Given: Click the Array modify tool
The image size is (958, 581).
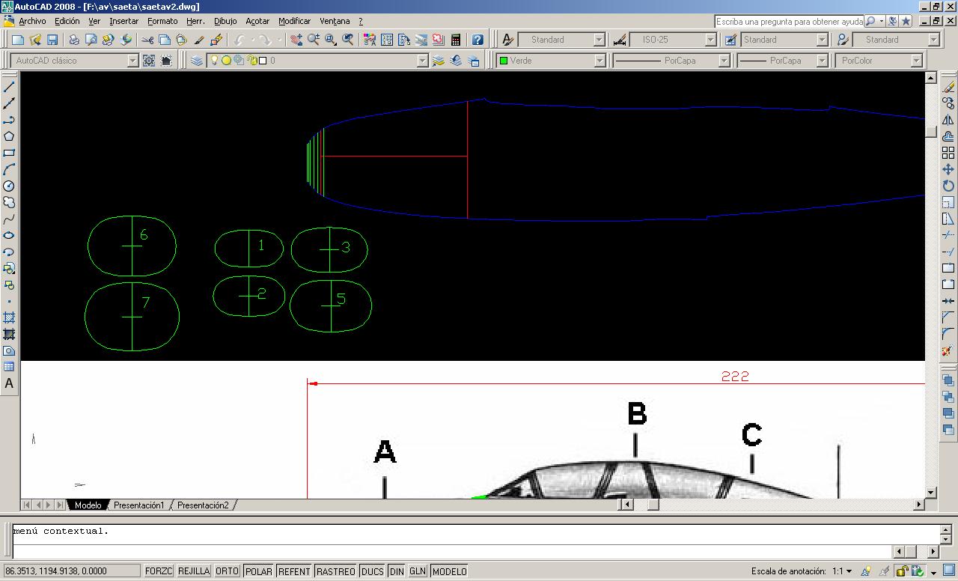Looking at the screenshot, I should coord(948,153).
